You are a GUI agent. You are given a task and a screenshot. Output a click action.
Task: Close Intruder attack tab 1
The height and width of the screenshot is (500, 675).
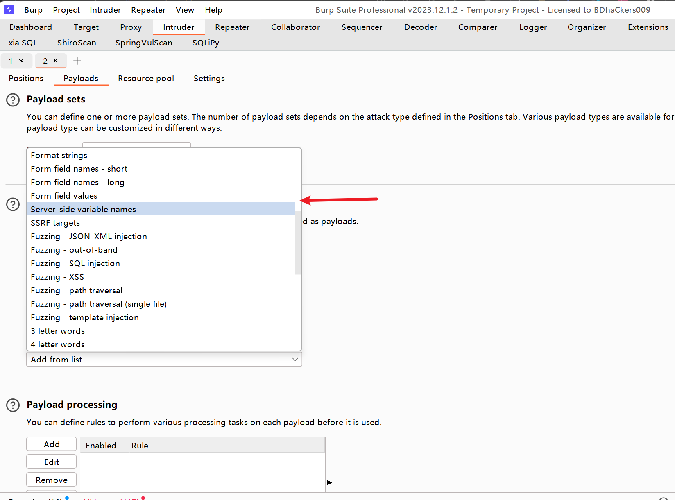click(22, 61)
